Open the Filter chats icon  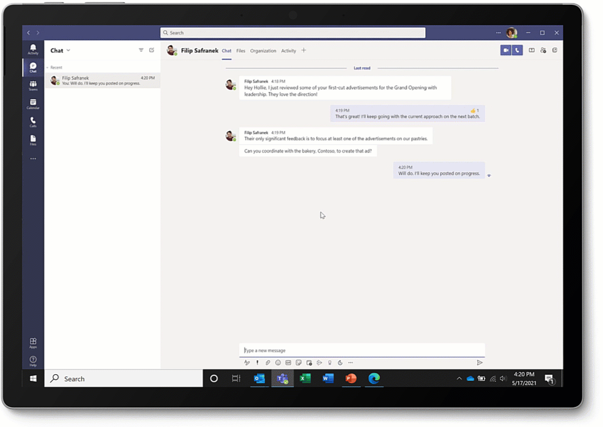pyautogui.click(x=141, y=50)
